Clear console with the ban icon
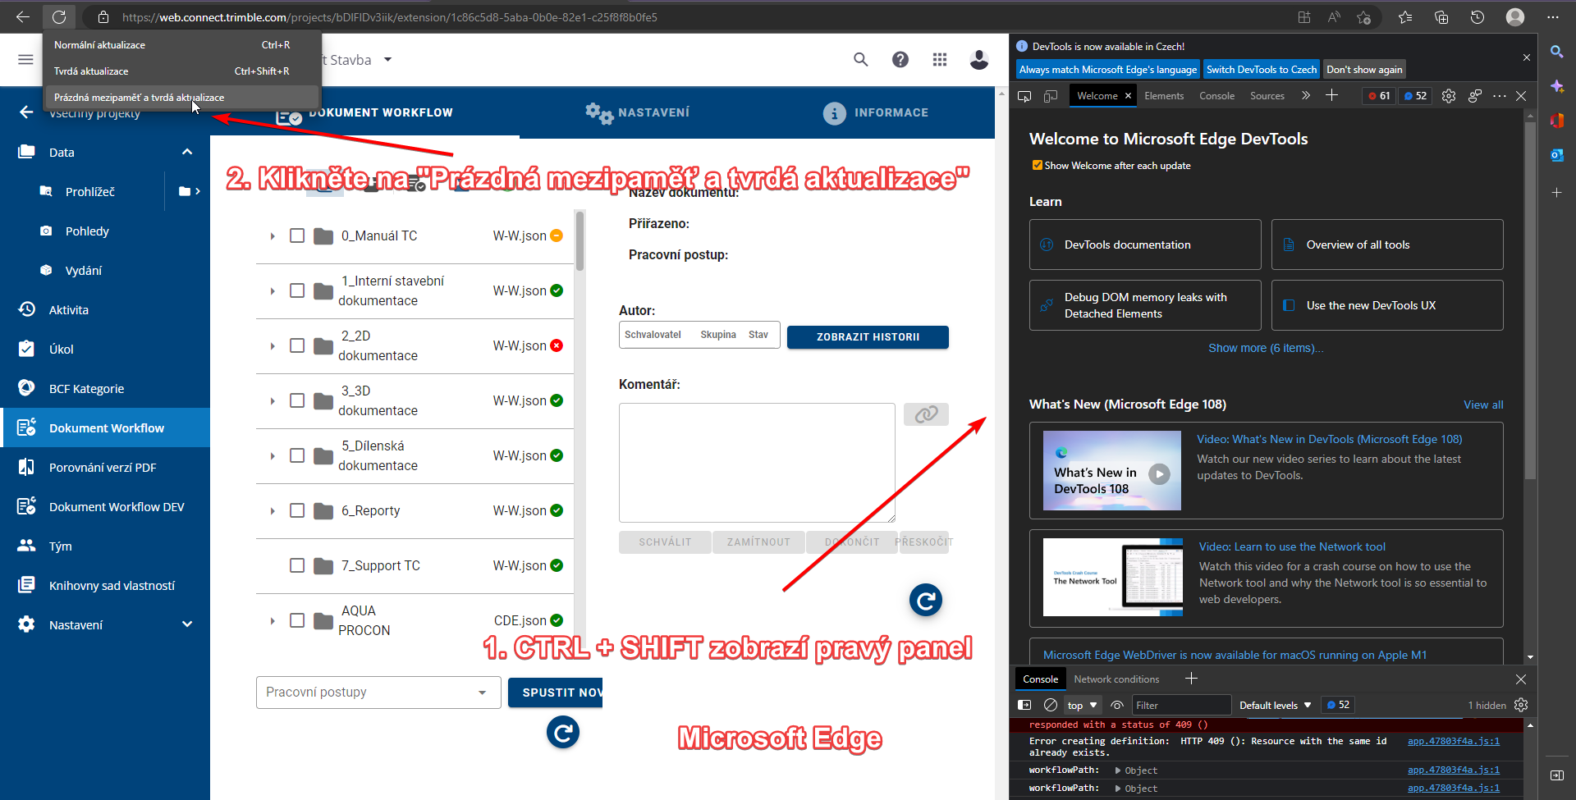Screen dimensions: 1576x800 [1051, 705]
